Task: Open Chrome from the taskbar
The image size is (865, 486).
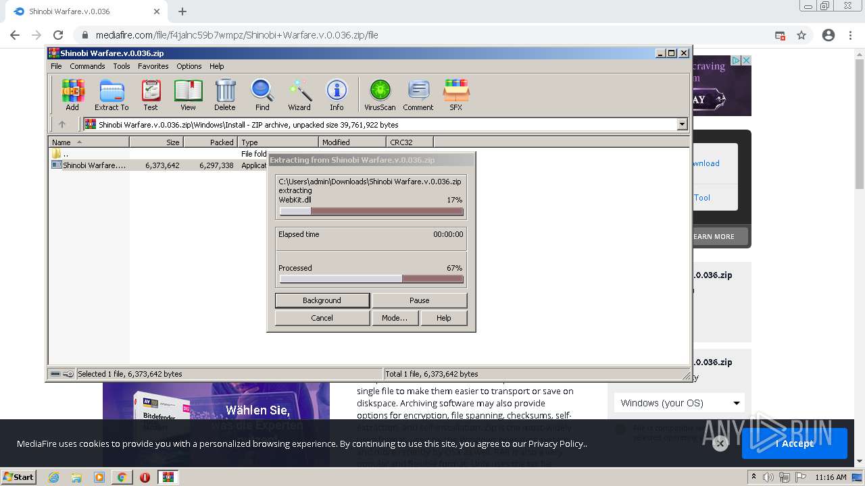Action: pyautogui.click(x=122, y=477)
